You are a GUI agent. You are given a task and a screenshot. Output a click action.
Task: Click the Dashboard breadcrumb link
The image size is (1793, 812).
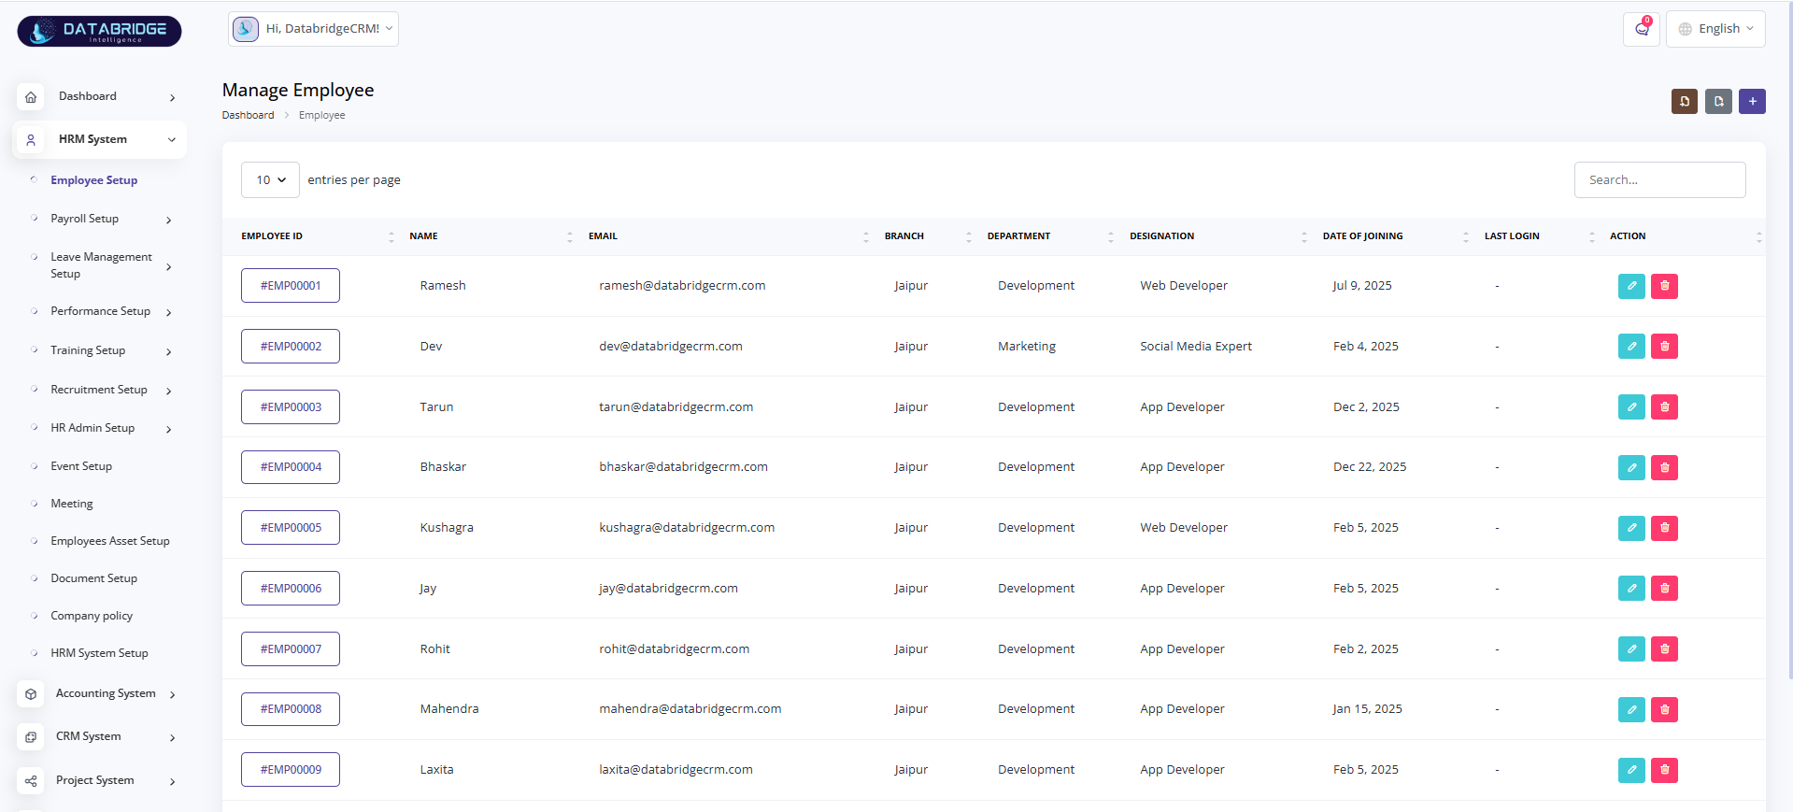point(248,115)
